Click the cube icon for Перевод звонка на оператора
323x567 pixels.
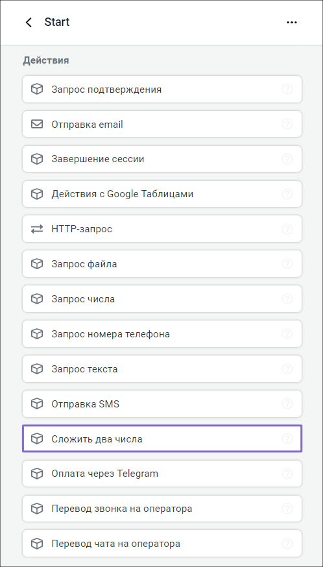pyautogui.click(x=36, y=509)
